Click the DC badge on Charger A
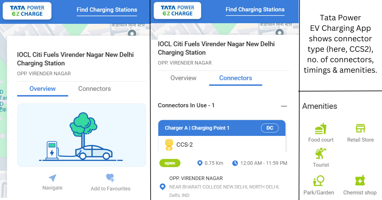 click(270, 128)
